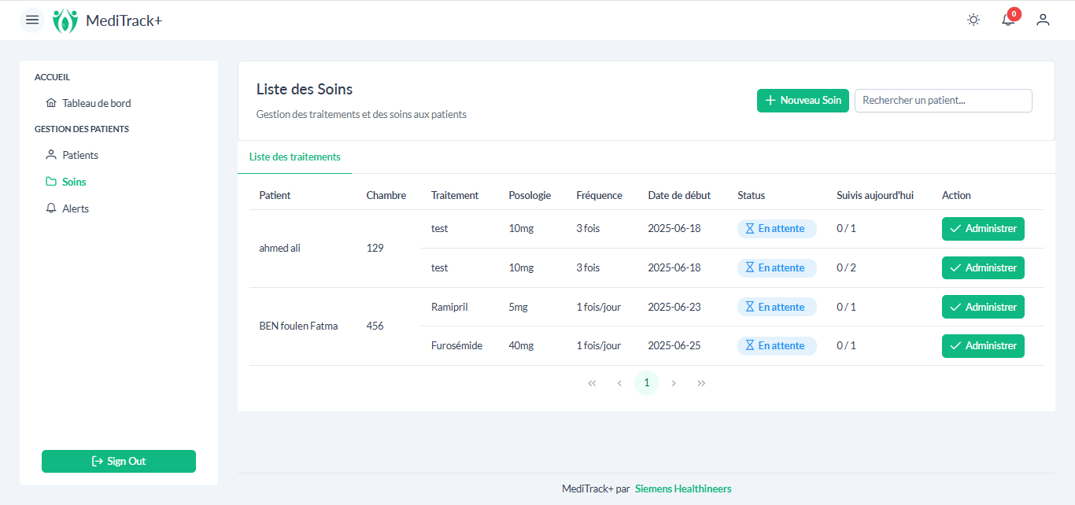This screenshot has width=1075, height=505.
Task: Select page 1 in pagination
Action: point(647,383)
